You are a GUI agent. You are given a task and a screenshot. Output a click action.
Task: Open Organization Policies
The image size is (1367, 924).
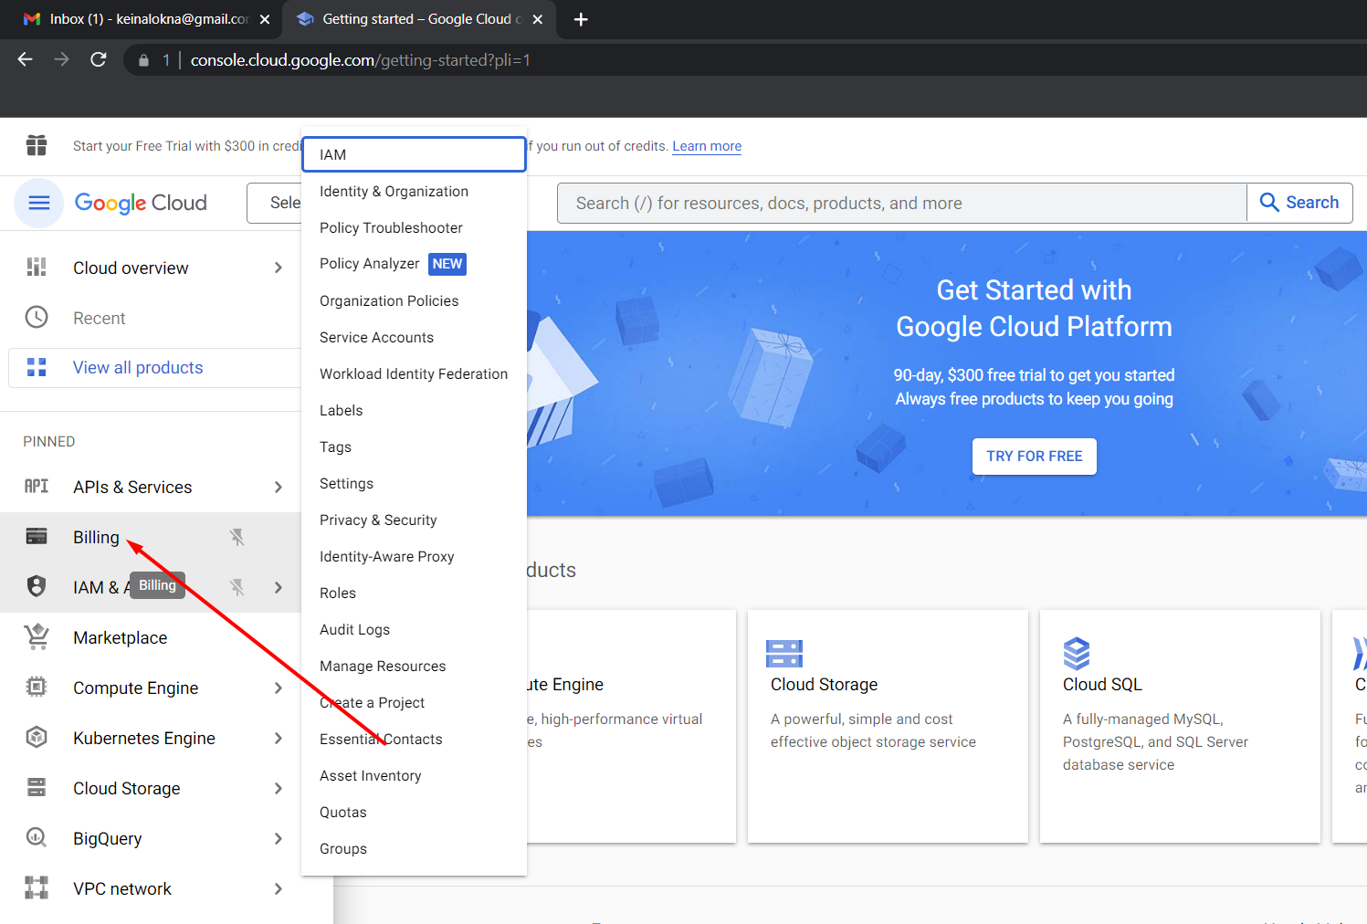pos(414,300)
